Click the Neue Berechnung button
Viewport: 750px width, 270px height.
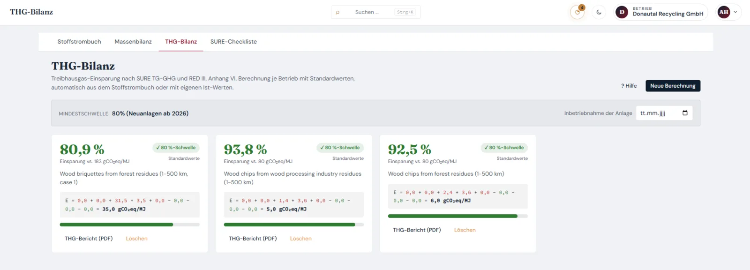[673, 86]
